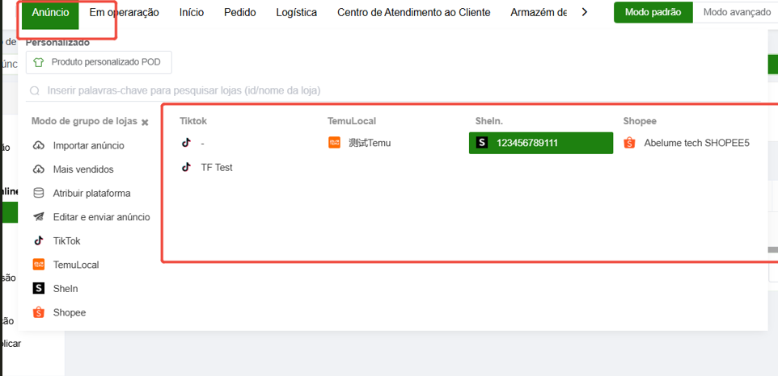Select Abelume tech SHOPEE5 store
778x376 pixels.
tap(696, 143)
